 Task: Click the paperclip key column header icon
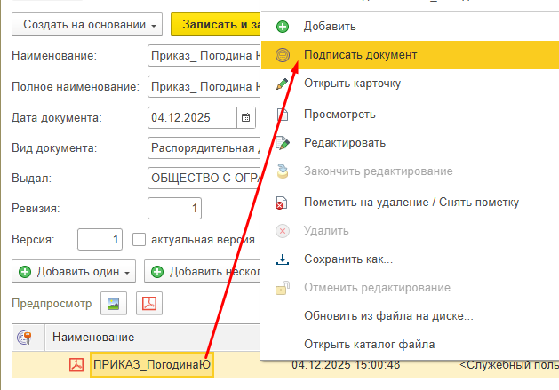(x=25, y=337)
